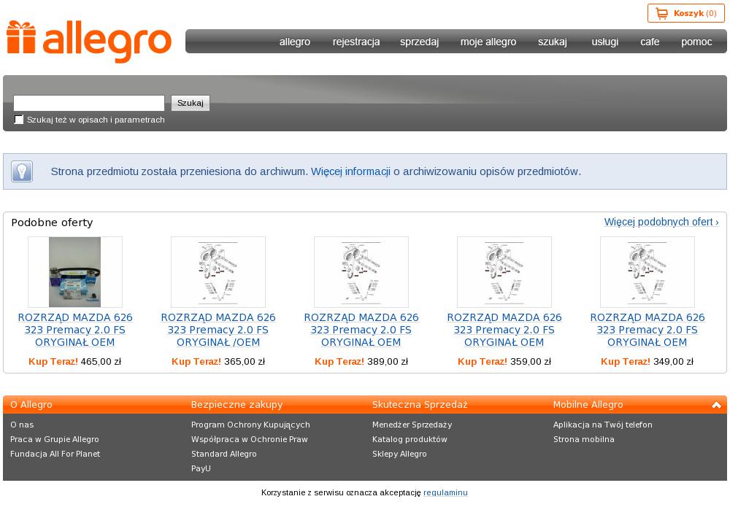Open Program Ochrony Kupujących link
The image size is (730, 507).
click(250, 425)
